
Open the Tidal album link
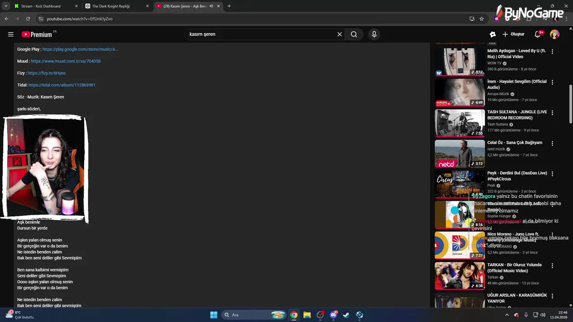coord(62,85)
